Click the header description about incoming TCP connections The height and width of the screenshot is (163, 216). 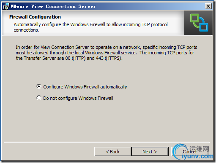pos(90,27)
